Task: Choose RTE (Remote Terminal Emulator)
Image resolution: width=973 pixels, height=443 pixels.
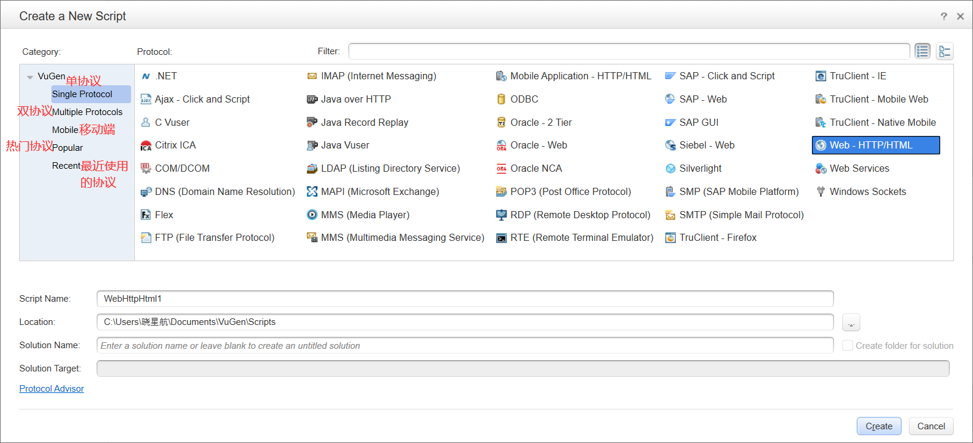Action: coord(575,238)
